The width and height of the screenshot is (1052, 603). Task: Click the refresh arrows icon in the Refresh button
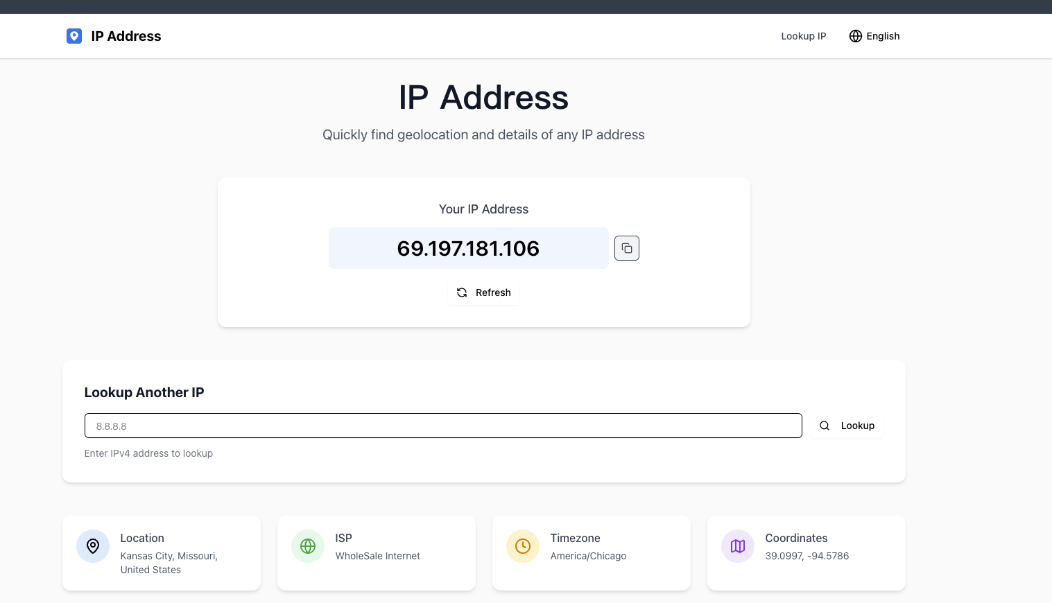point(462,292)
